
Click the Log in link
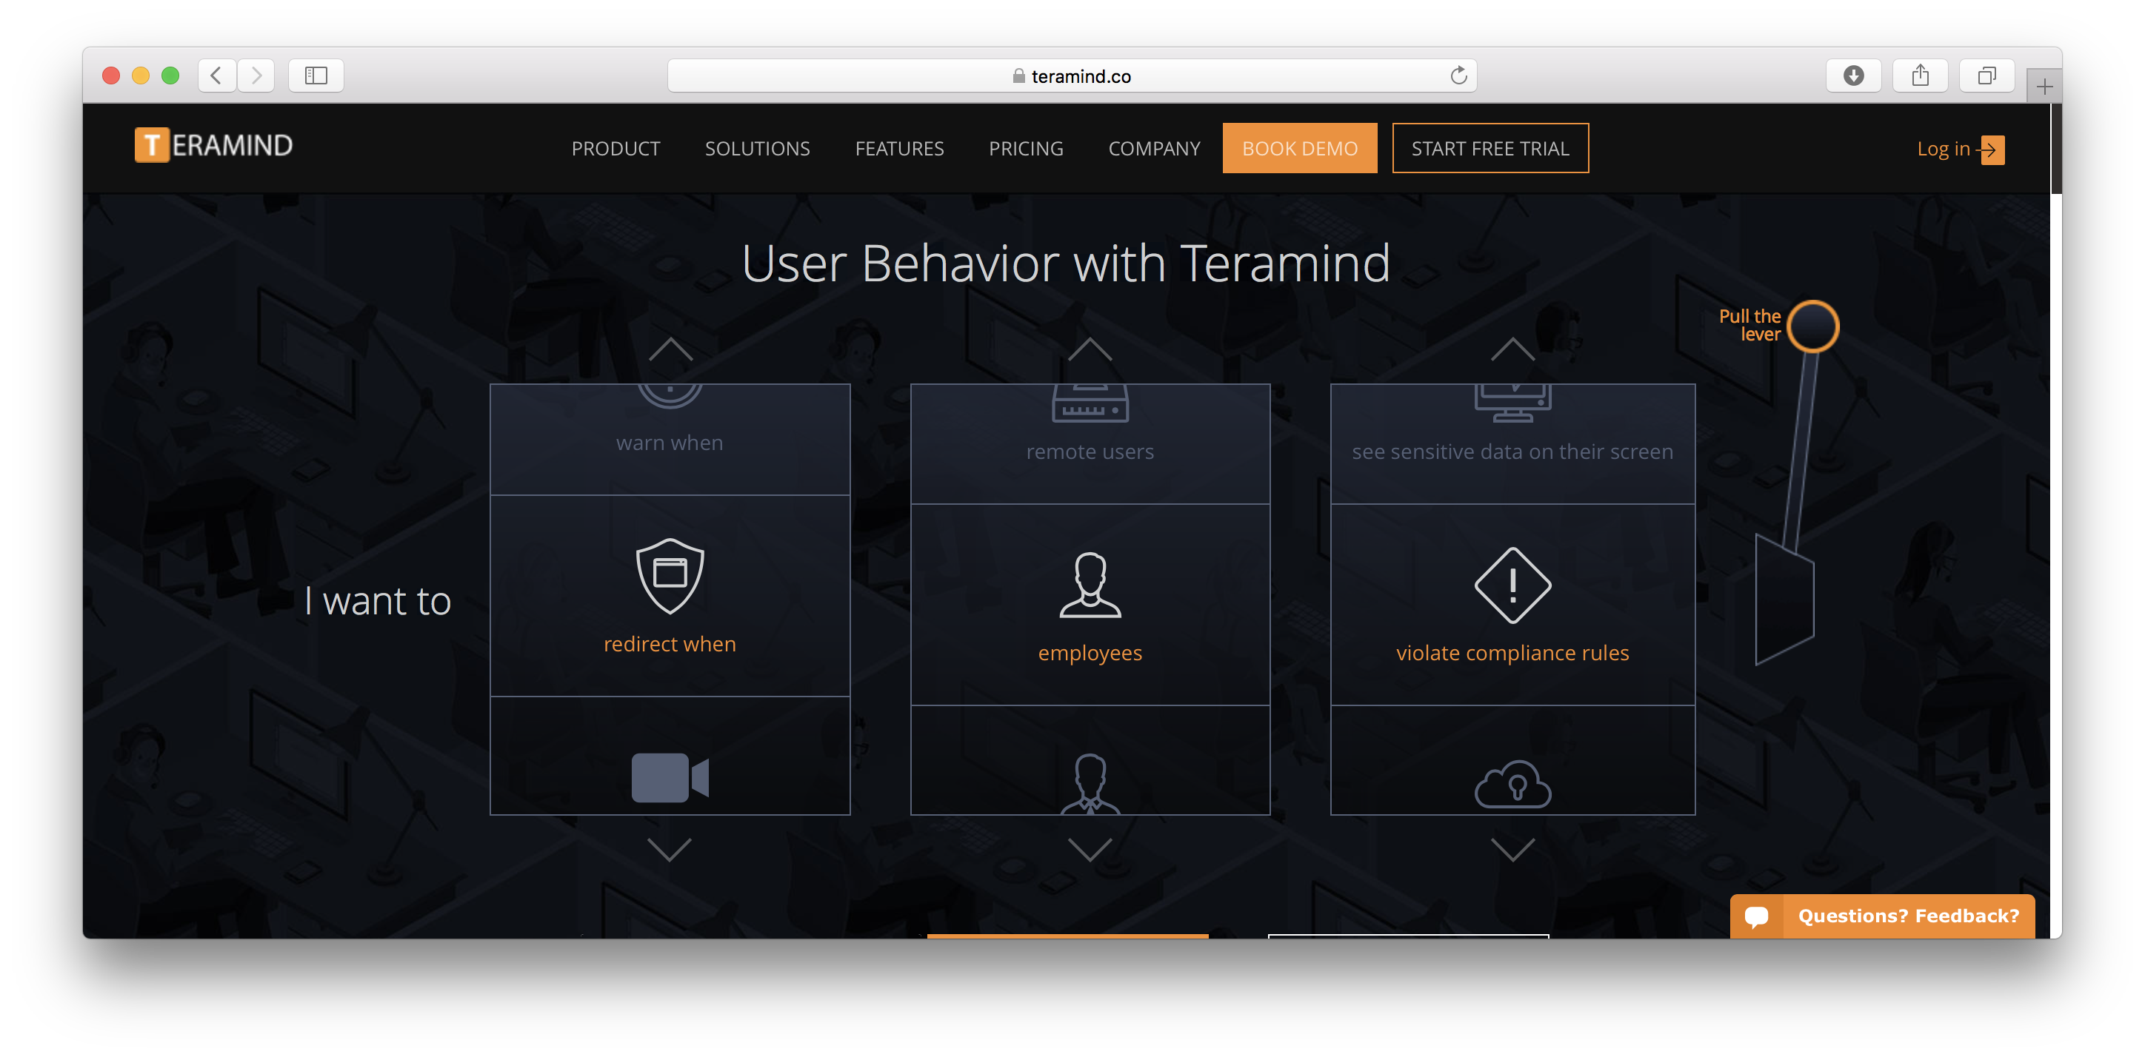coord(1943,149)
